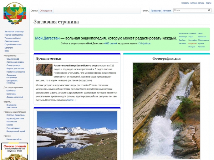Open the Статья tab
Image resolution: width=214 pixels, height=160 pixels.
pyautogui.click(x=34, y=11)
